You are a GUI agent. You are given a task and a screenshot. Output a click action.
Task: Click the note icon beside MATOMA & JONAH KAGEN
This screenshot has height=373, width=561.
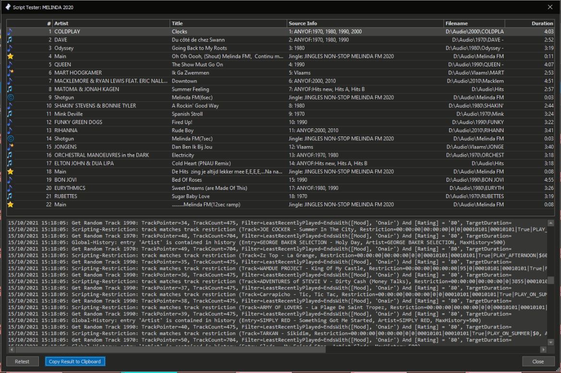(10, 89)
